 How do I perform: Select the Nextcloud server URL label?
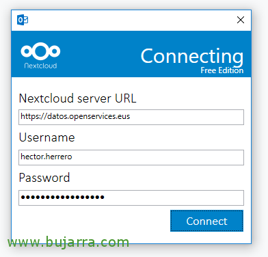[x=78, y=98]
